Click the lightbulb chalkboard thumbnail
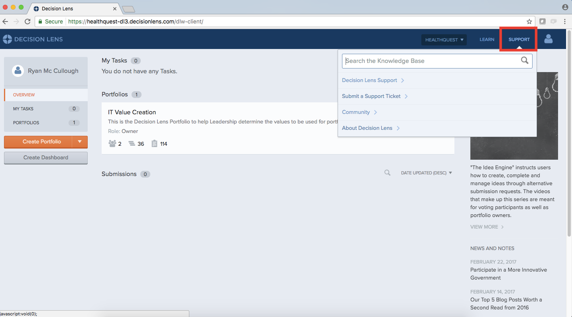The width and height of the screenshot is (572, 317). click(514, 116)
